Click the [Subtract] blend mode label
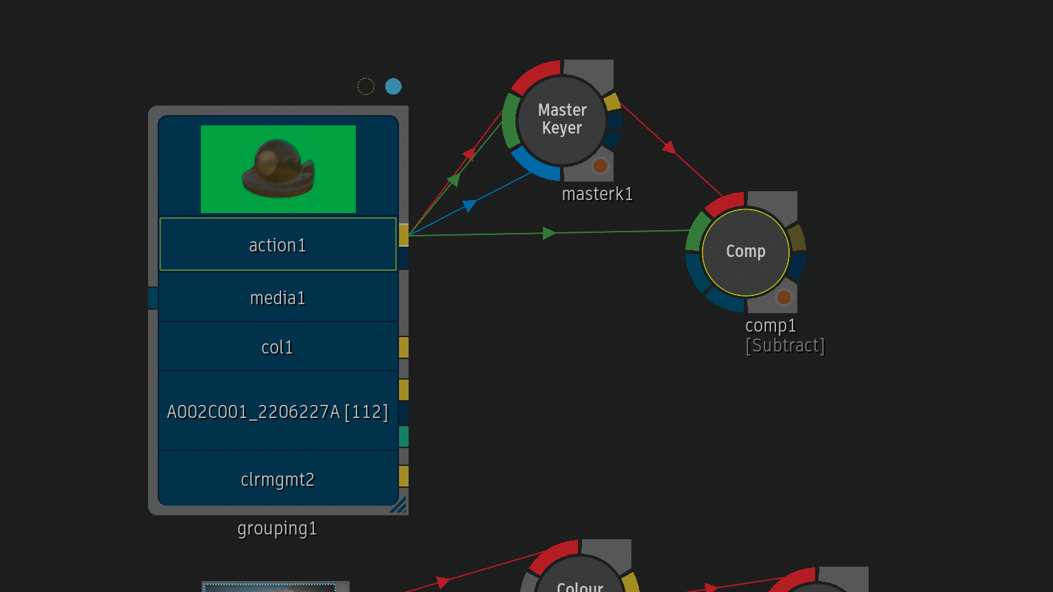 [x=785, y=345]
